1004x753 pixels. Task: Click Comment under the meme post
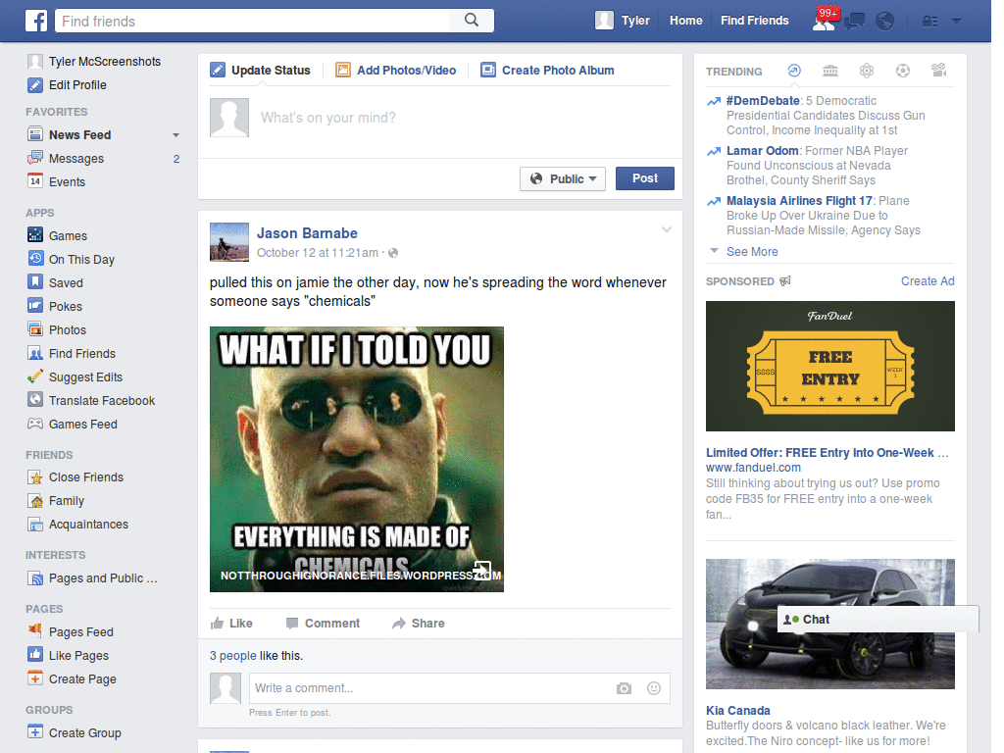(x=324, y=623)
